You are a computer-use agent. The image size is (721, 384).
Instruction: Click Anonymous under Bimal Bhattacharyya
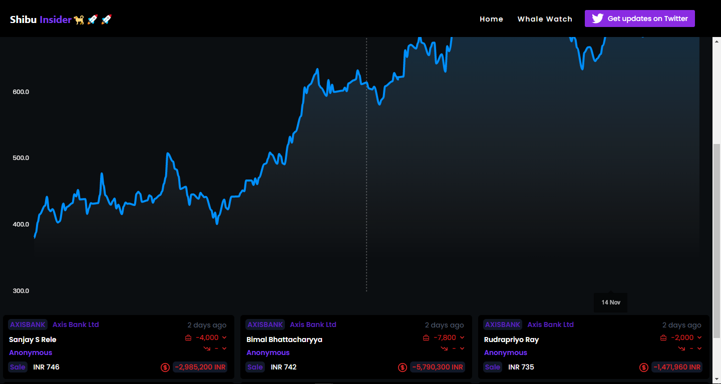pos(268,352)
